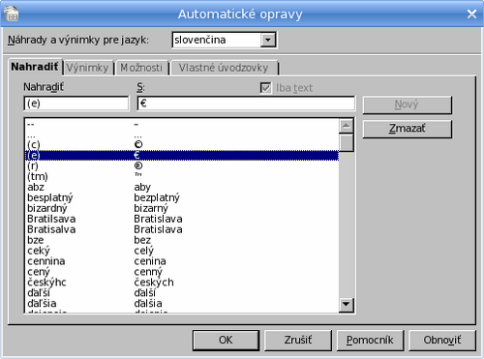
Task: Open the Vlastné úvodzovky tab
Action: 224,68
